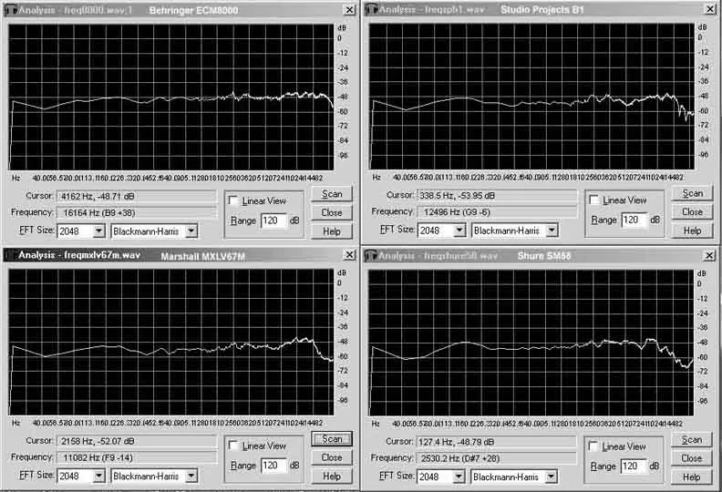Click Close button in Marshall MXLV67M window

332,457
